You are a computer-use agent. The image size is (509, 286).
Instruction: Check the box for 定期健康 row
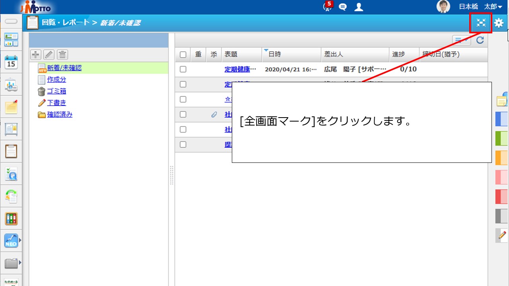(x=183, y=69)
